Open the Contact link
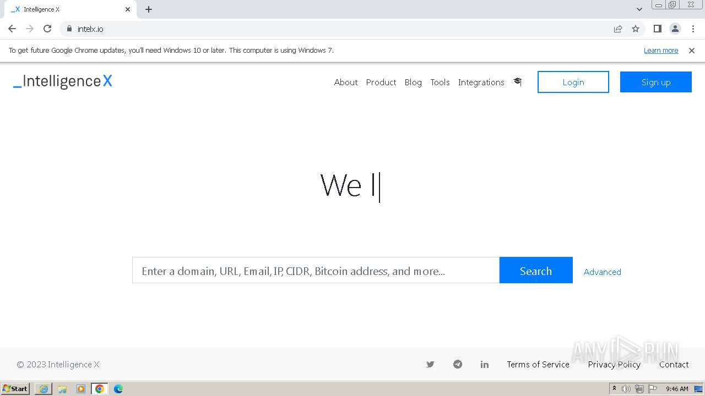705x396 pixels. [674, 364]
